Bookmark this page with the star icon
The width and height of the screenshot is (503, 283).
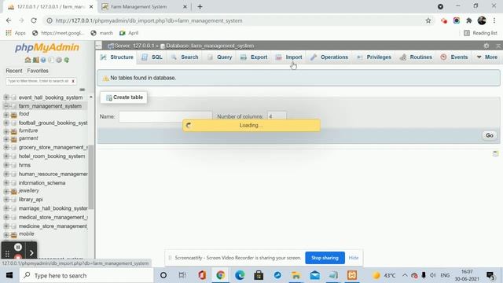pos(428,20)
